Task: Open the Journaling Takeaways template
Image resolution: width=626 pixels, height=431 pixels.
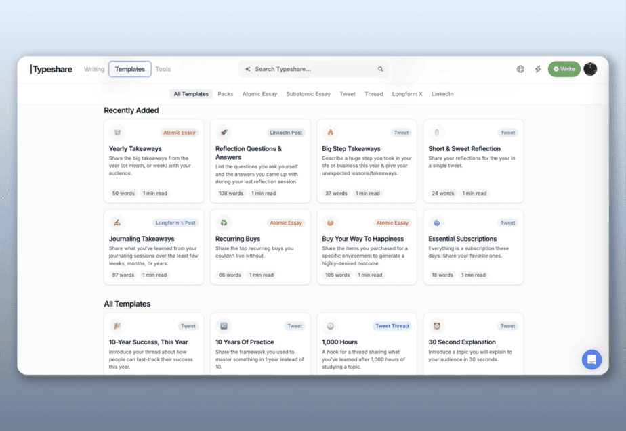Action: [x=154, y=247]
